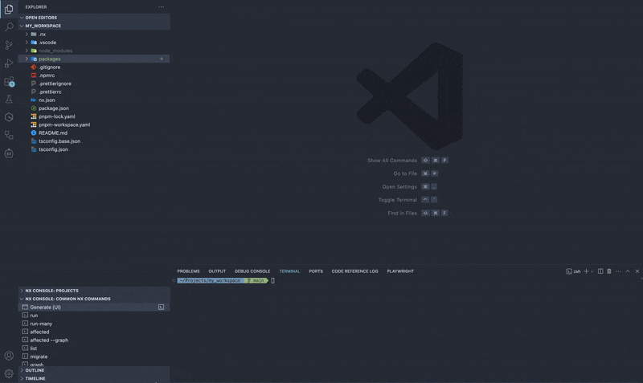Open the Run and Debug view
643x383 pixels.
click(x=9, y=63)
